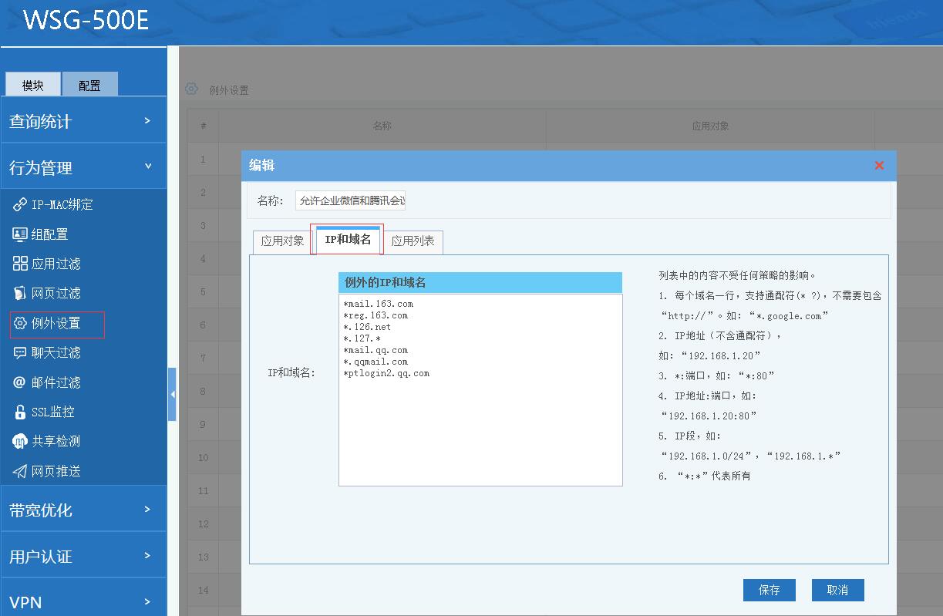Viewport: 943px width, 616px height.
Task: Click the 应用过滤 grid icon
Action: pyautogui.click(x=20, y=264)
